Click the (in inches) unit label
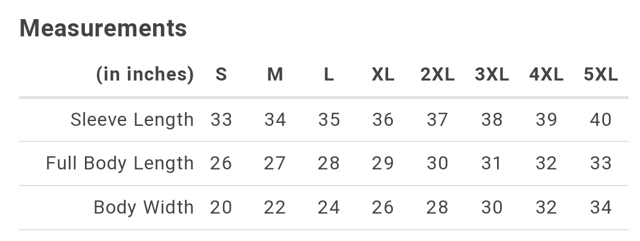 145,75
